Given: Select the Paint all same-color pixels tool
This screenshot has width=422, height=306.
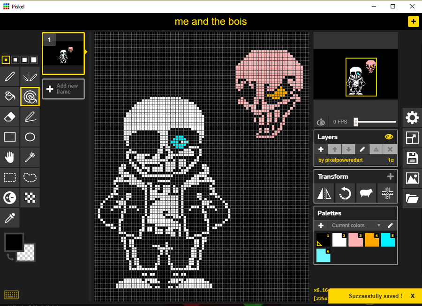Looking at the screenshot, I should click(x=30, y=96).
